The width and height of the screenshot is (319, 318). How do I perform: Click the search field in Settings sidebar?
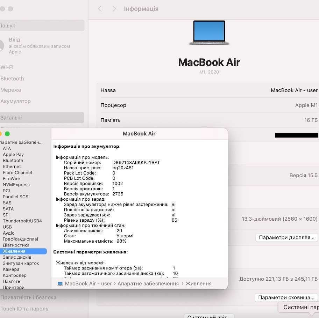coord(42,25)
